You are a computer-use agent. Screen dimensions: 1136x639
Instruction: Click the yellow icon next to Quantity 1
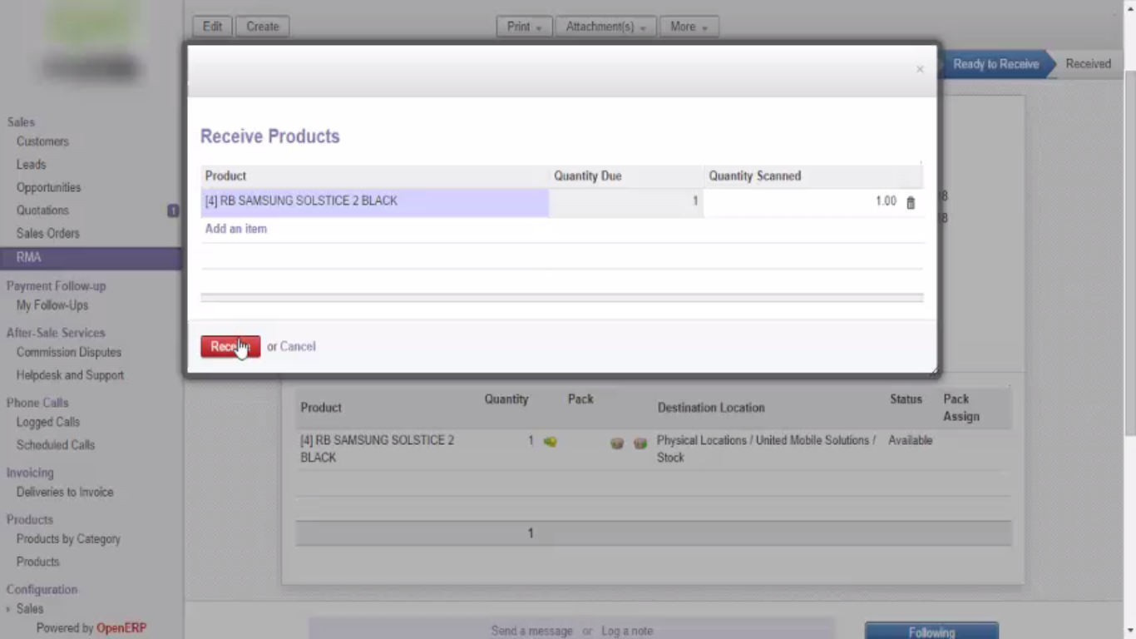tap(550, 442)
